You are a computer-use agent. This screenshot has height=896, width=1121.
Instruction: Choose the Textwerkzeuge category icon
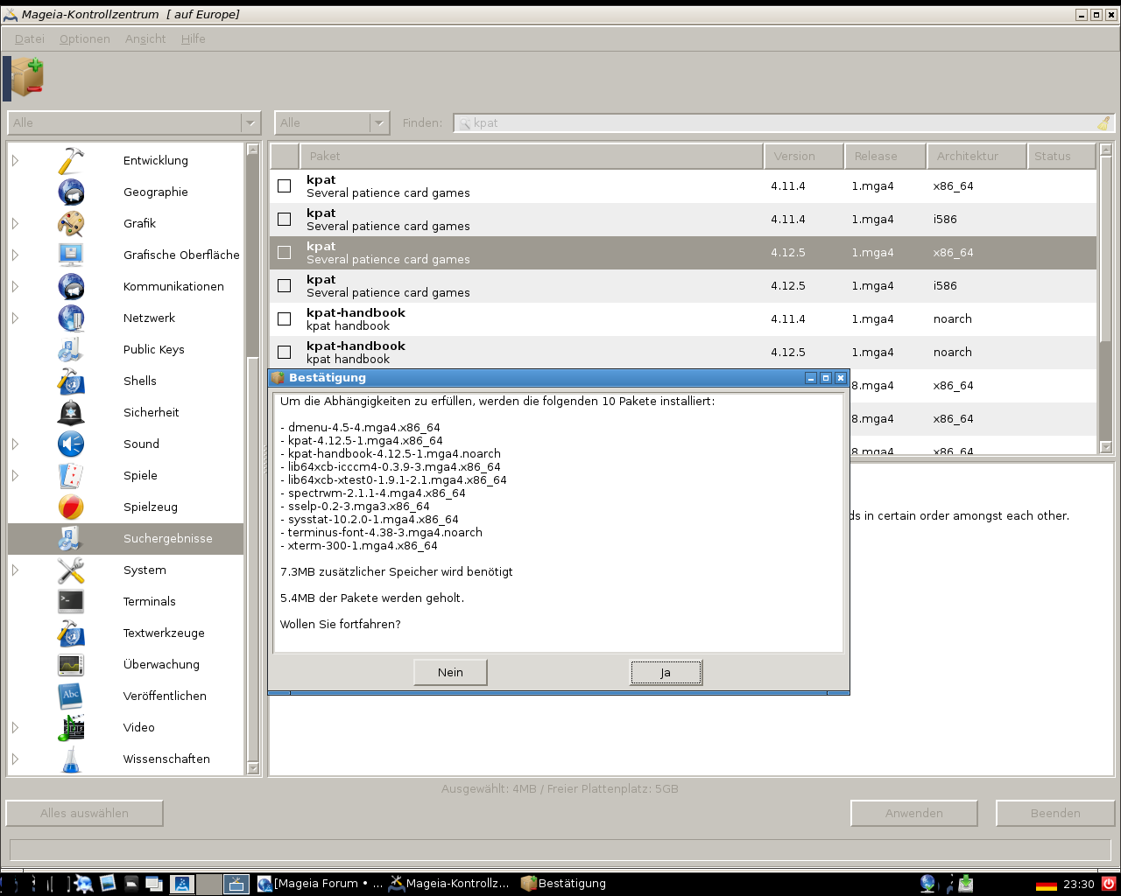tap(71, 633)
